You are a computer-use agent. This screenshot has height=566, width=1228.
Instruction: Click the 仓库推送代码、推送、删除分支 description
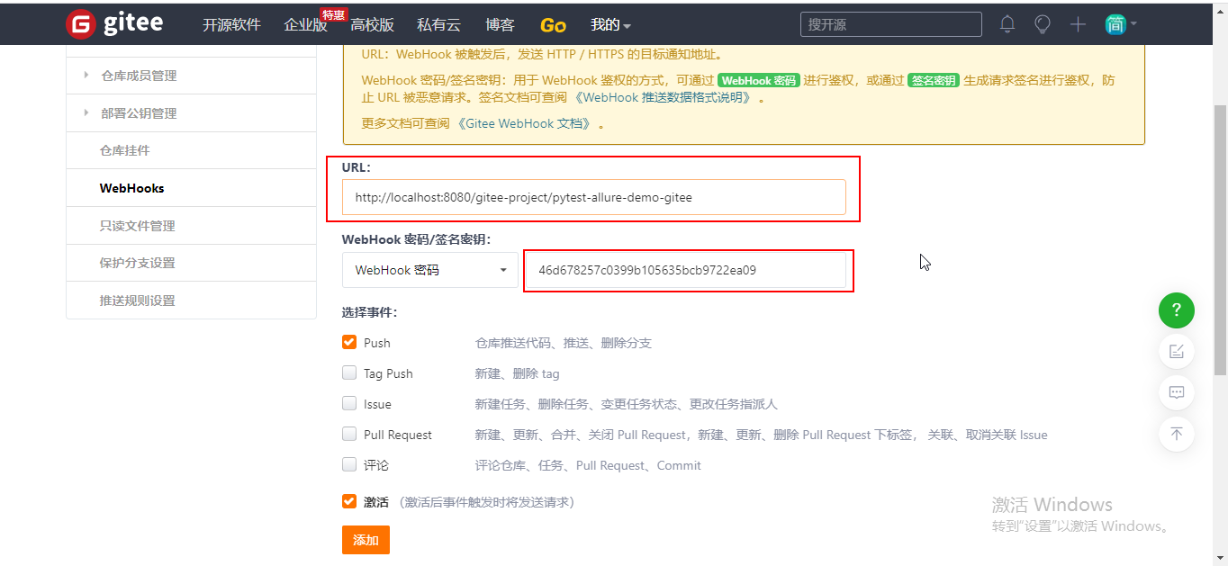(564, 343)
